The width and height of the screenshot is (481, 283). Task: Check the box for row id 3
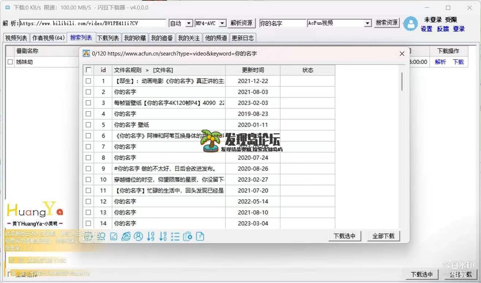(x=88, y=103)
